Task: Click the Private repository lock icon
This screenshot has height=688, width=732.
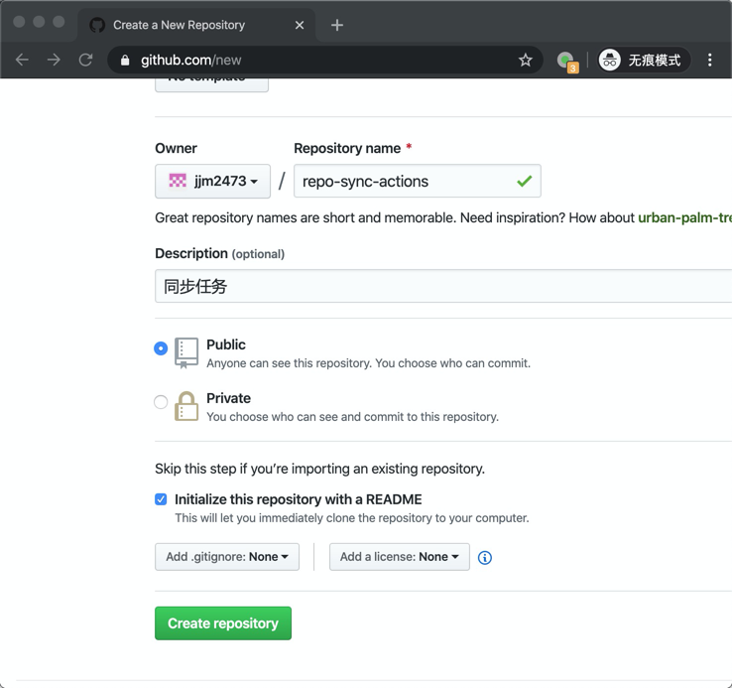Action: 186,406
